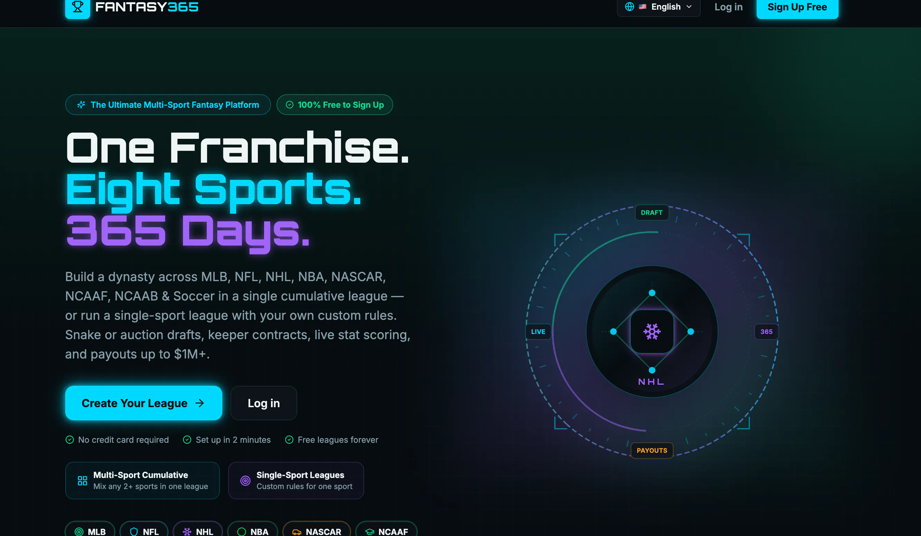Click the US flag icon
Screen dimensions: 921x536
tap(642, 7)
